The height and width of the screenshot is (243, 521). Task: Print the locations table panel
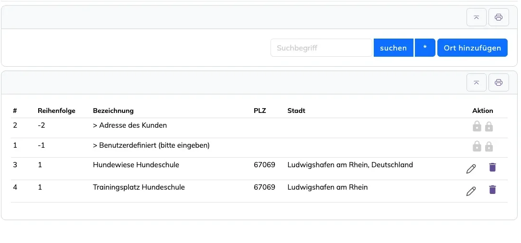coord(499,82)
